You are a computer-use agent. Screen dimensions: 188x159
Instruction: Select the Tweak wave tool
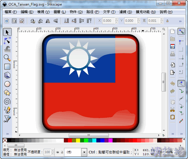(7, 49)
